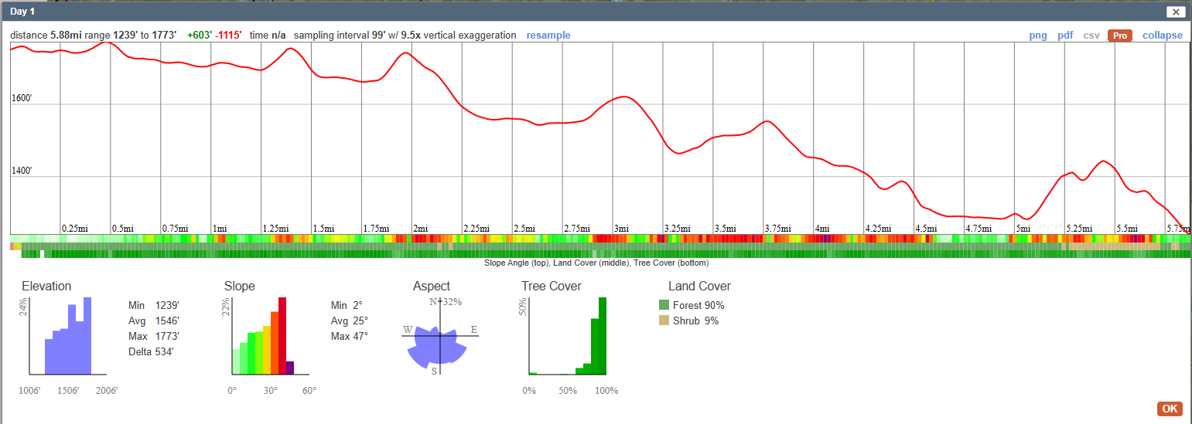The width and height of the screenshot is (1192, 424).
Task: Click the 1400' elevation gridline label
Action: click(x=23, y=171)
